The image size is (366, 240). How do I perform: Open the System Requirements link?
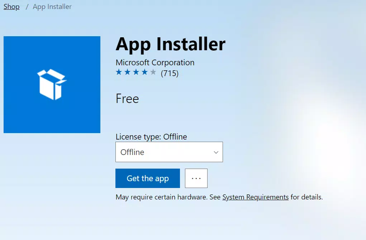click(x=255, y=197)
